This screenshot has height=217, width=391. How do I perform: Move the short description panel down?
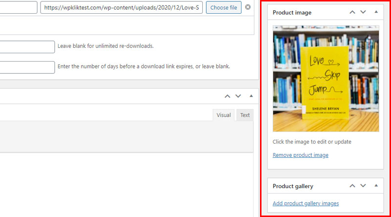click(238, 96)
